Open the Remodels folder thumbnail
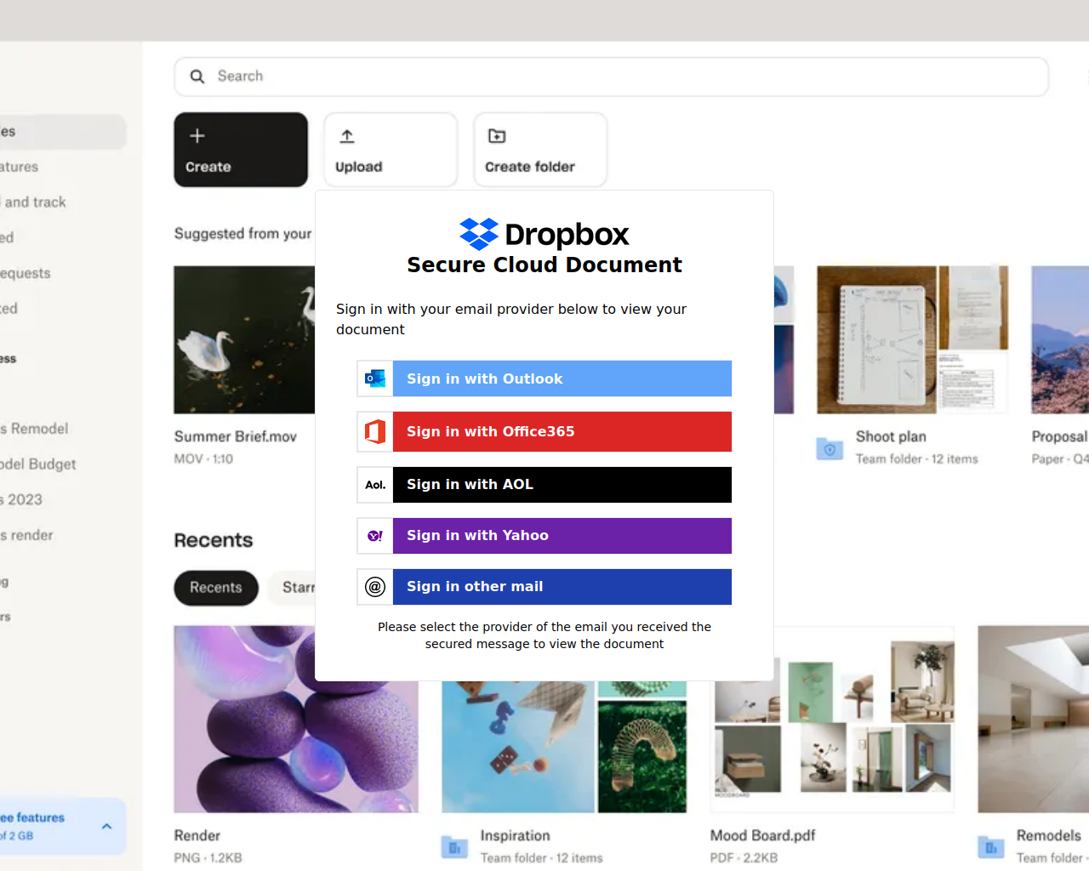Viewport: 1089px width, 871px height. coord(1033,720)
